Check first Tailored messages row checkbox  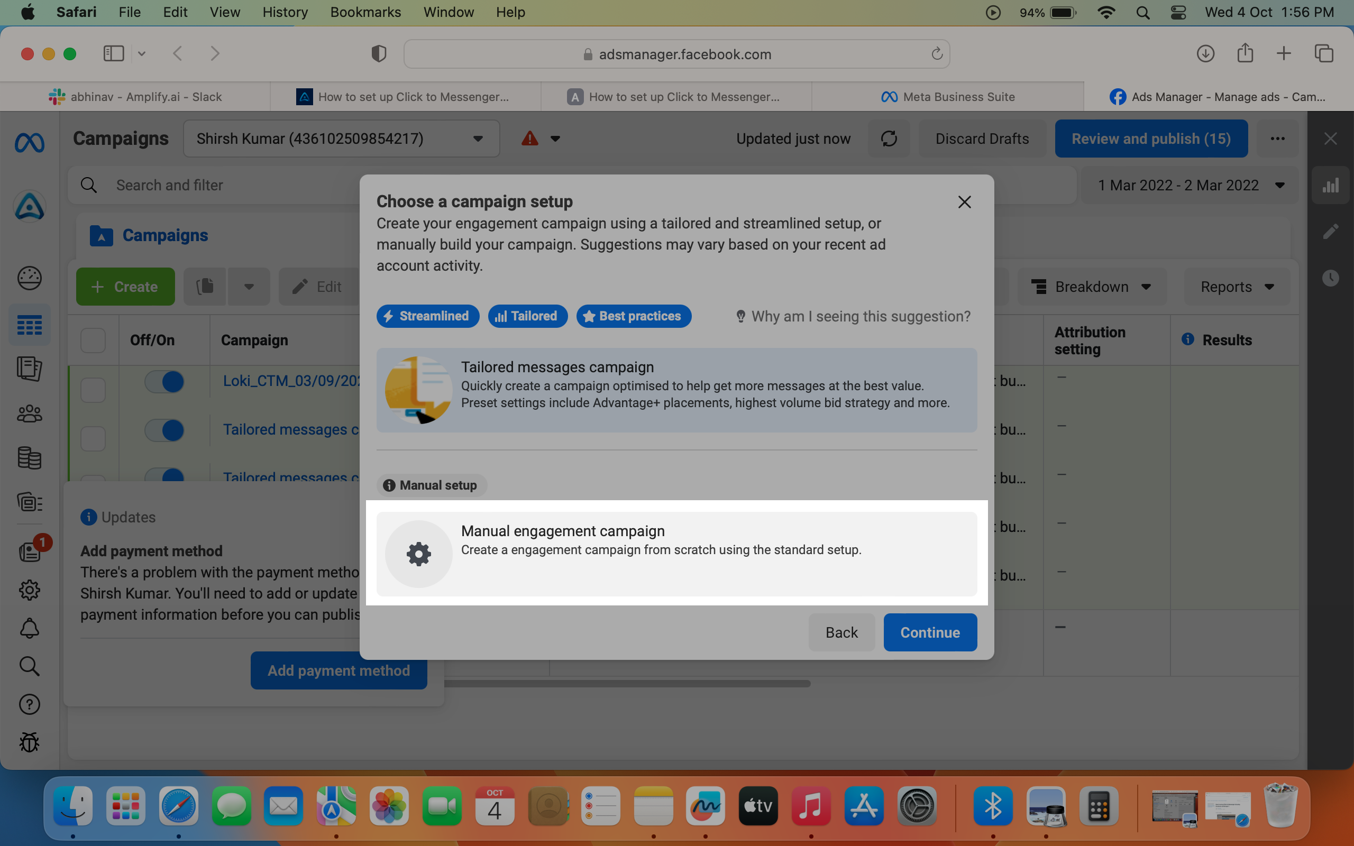pos(93,438)
